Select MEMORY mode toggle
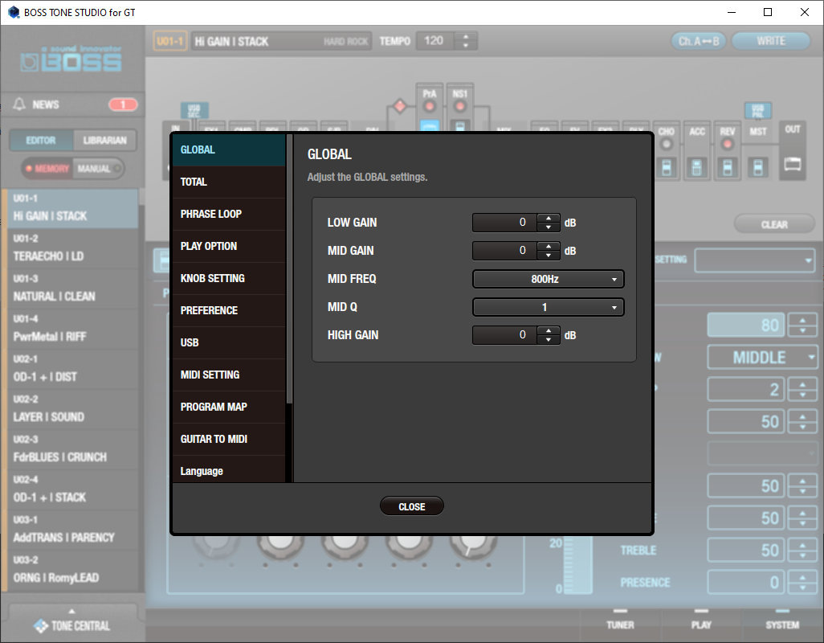Screen dimensions: 824x643 point(47,169)
